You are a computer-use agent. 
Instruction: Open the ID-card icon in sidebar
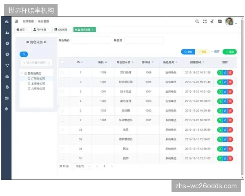(7, 98)
